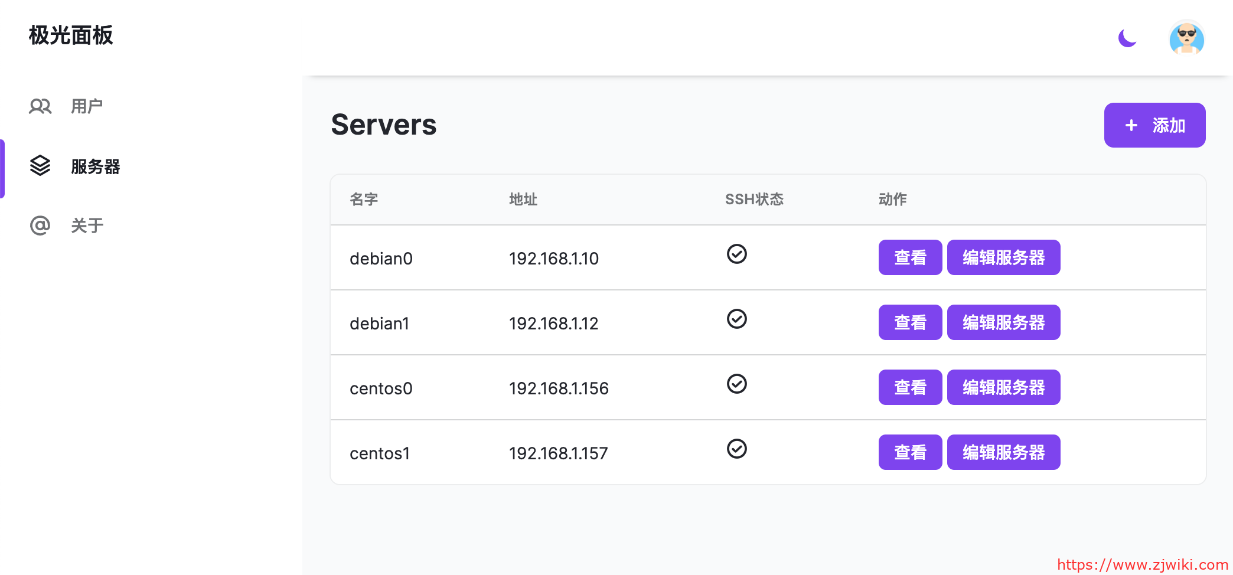This screenshot has width=1233, height=575.
Task: Edit the centos1 server with 编辑服务器
Action: coord(1003,452)
